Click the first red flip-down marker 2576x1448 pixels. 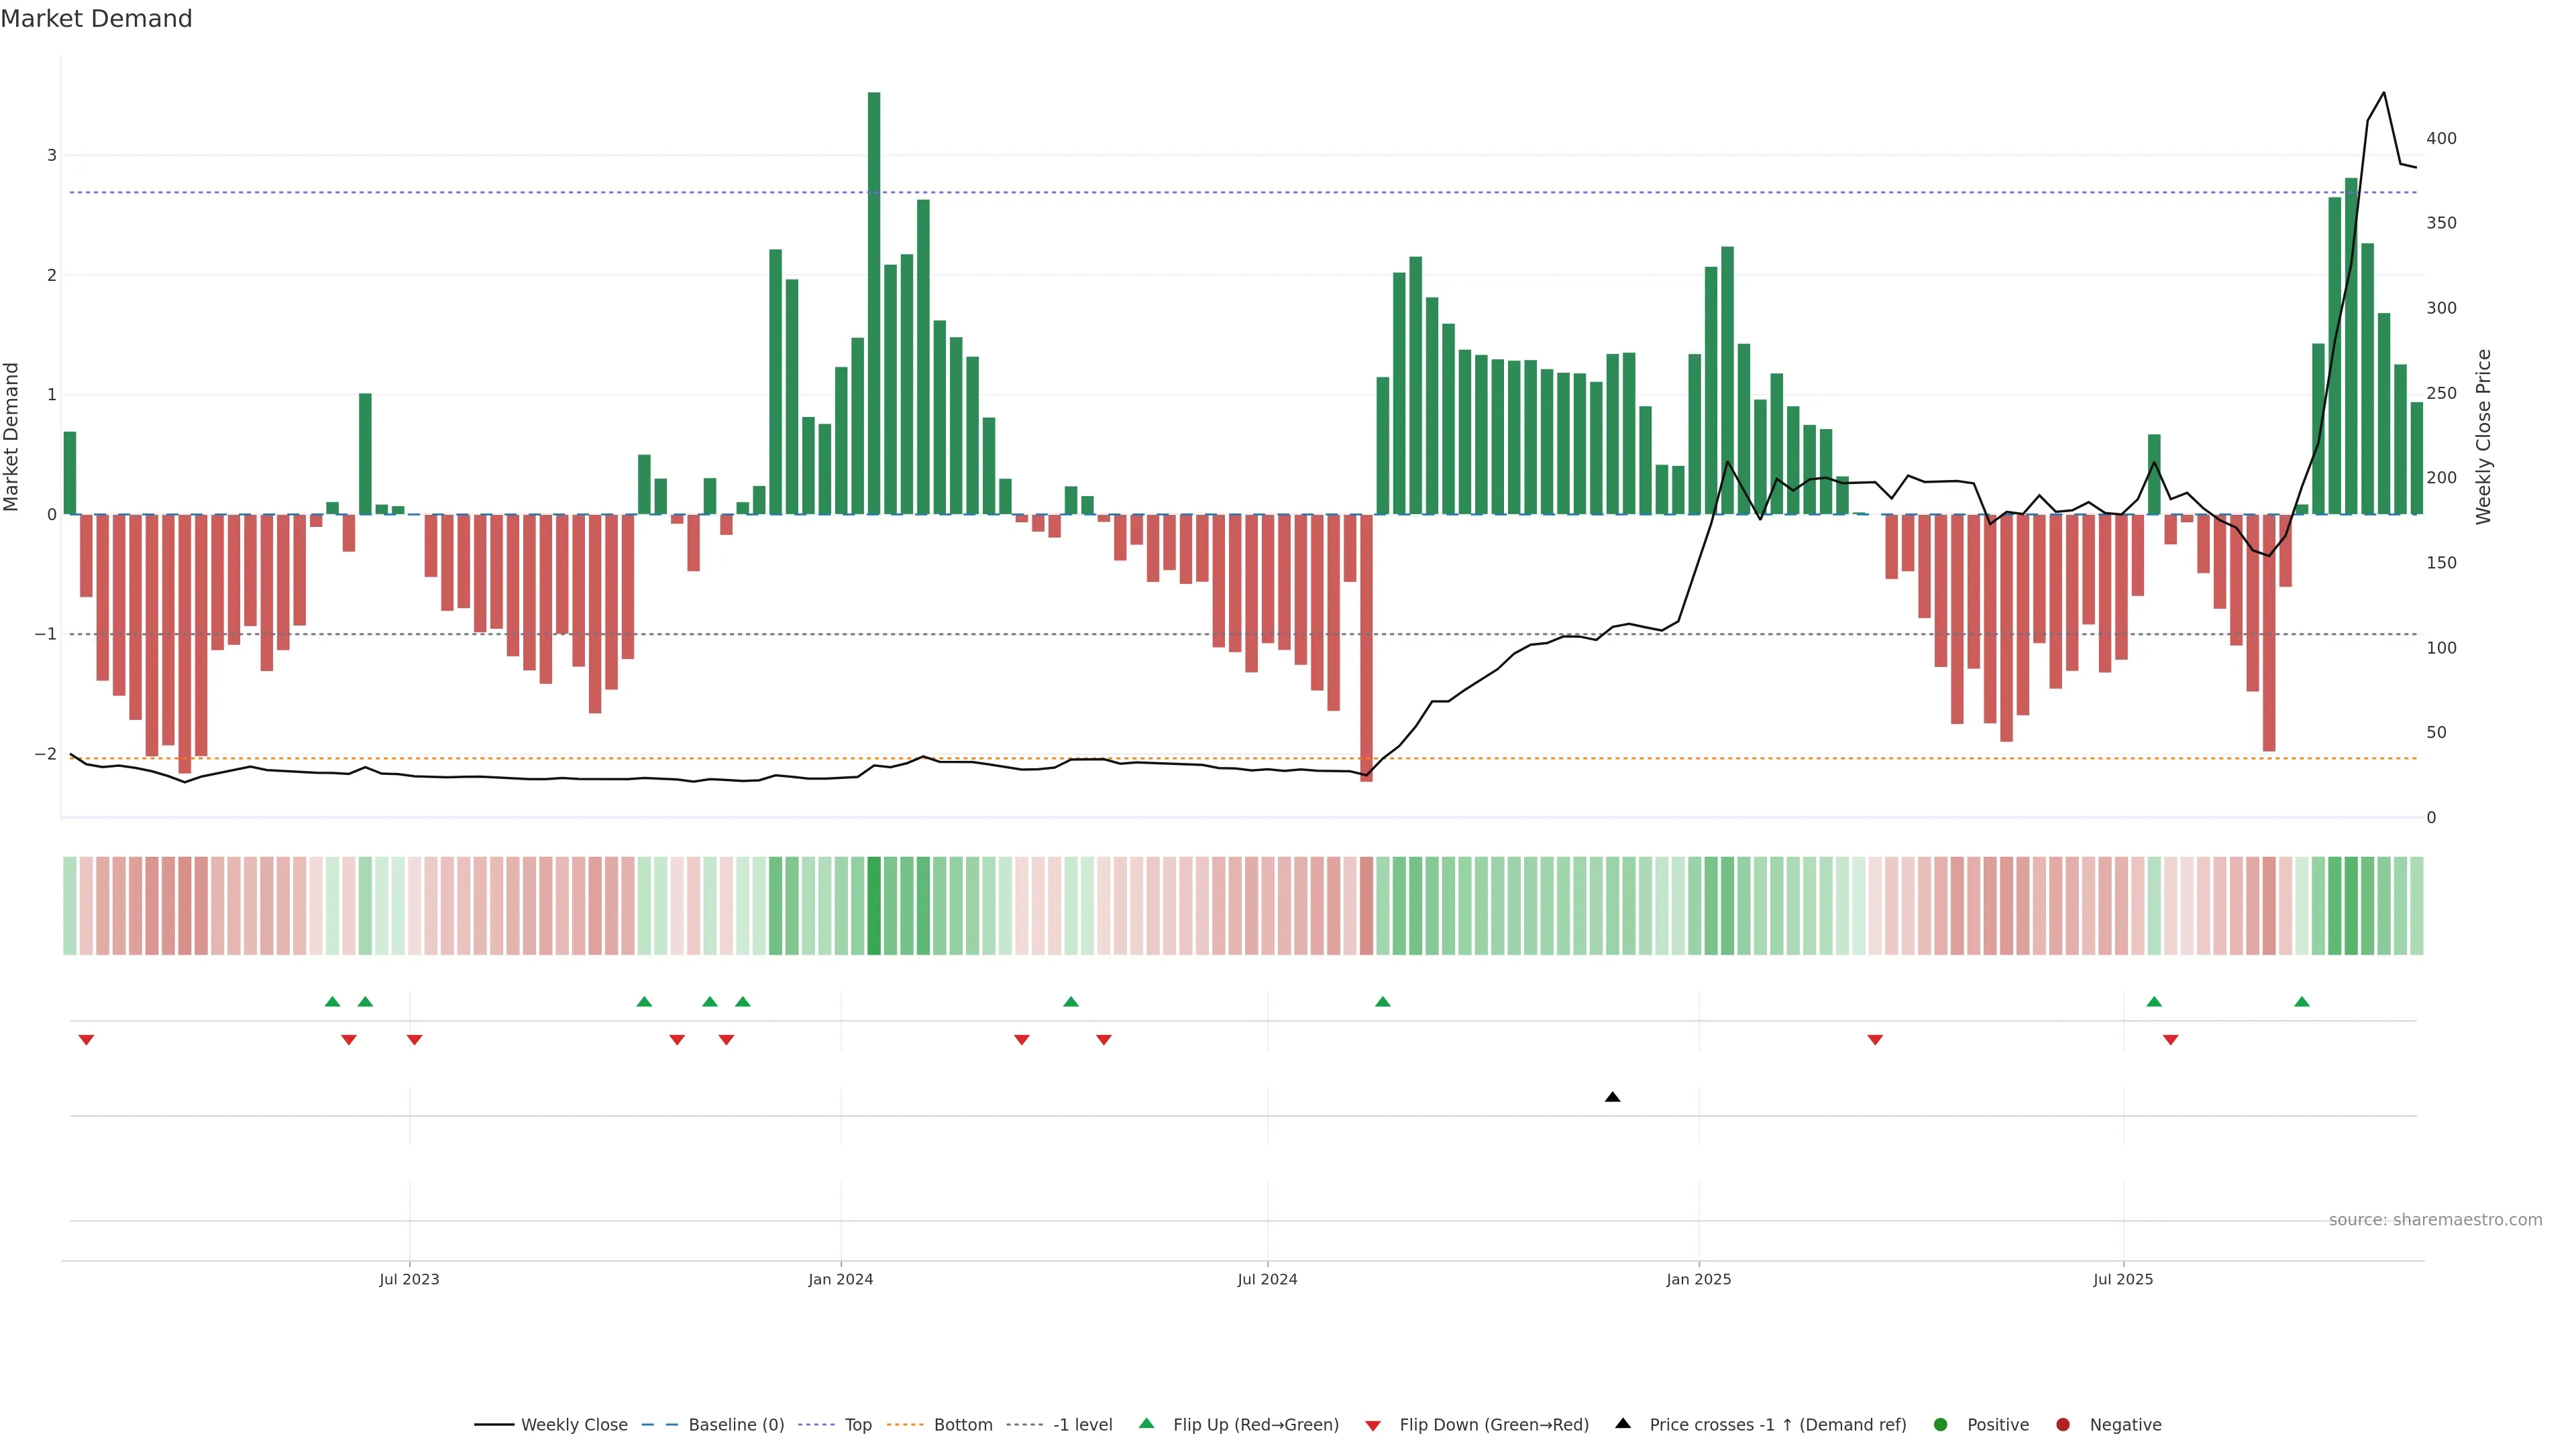tap(86, 1040)
